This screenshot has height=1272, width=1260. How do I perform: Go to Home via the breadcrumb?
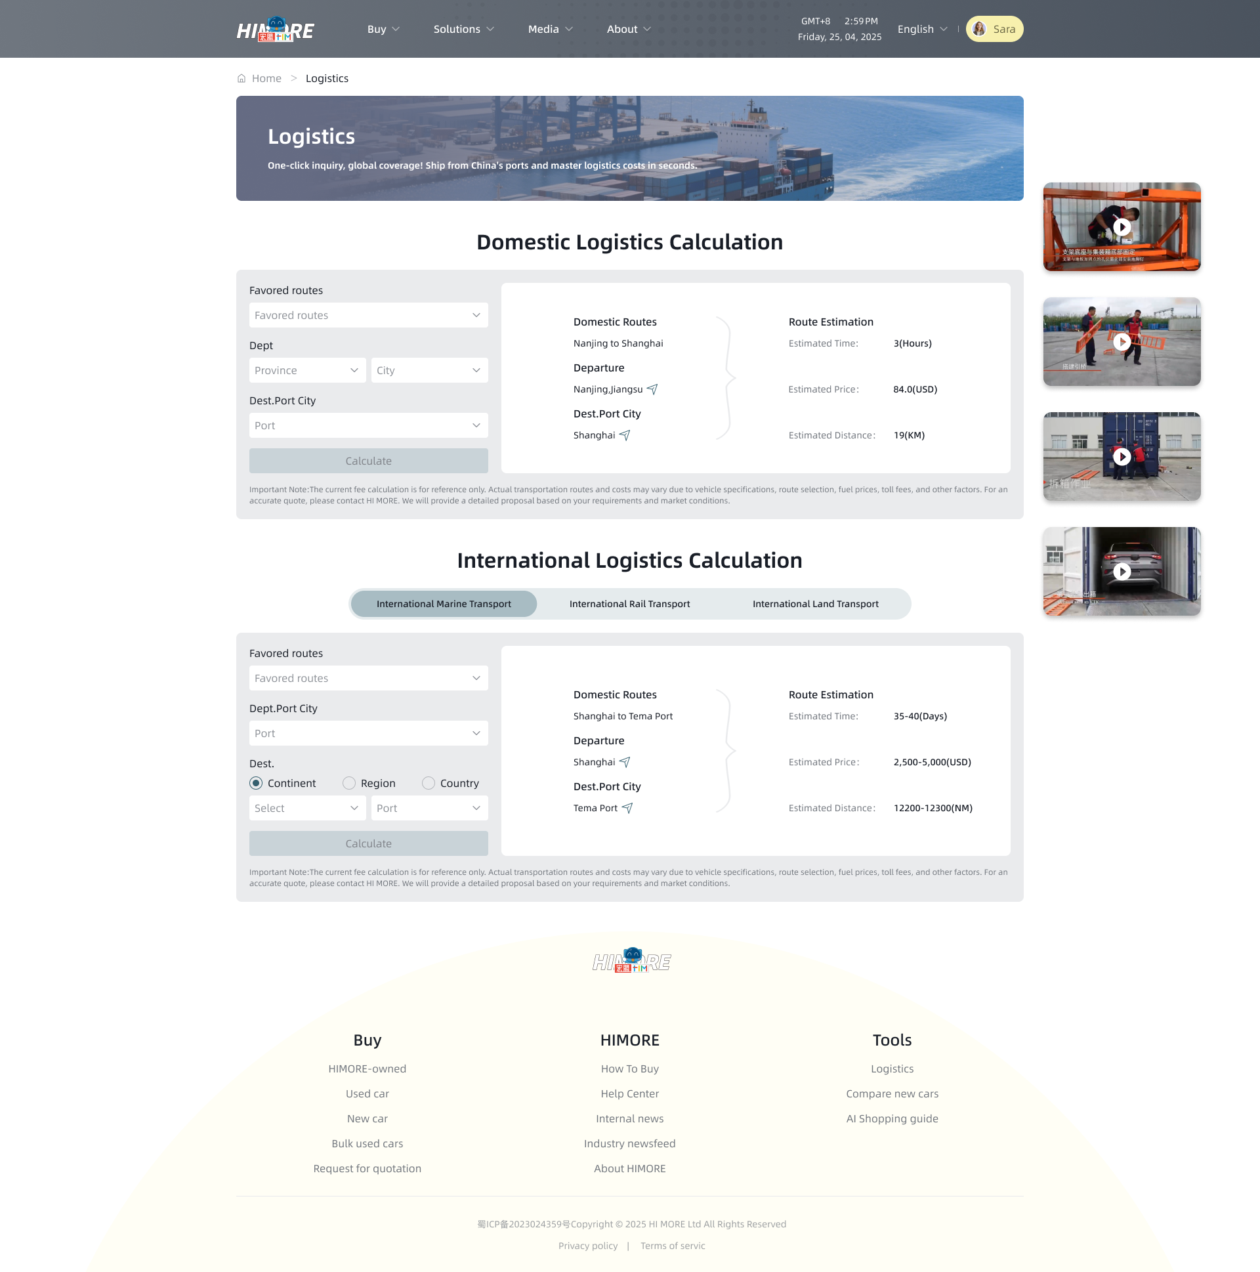coord(266,78)
